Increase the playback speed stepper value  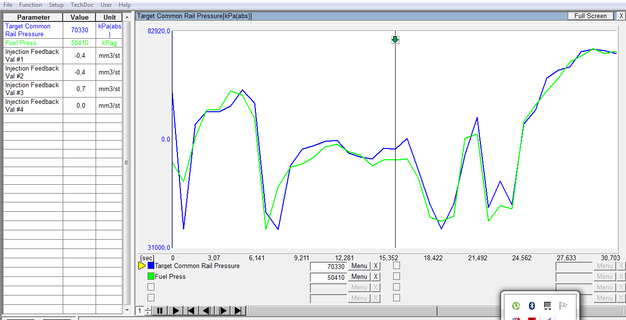[148, 308]
